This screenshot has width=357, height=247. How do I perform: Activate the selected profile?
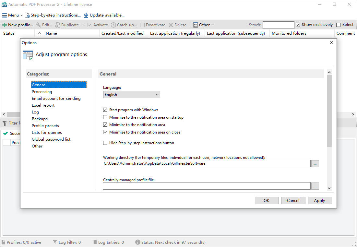pos(98,25)
